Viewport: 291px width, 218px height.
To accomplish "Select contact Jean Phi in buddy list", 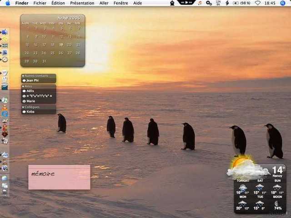I will [x=33, y=80].
